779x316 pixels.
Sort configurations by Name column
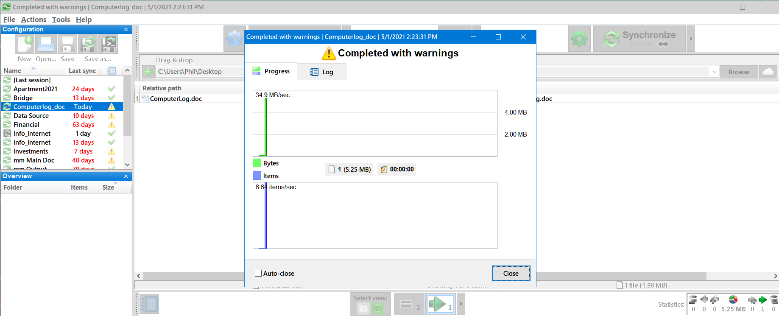point(33,70)
